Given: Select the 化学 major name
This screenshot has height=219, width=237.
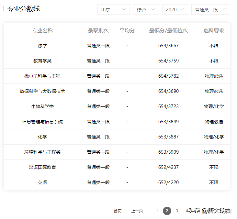Looking at the screenshot, I should click(x=42, y=137).
